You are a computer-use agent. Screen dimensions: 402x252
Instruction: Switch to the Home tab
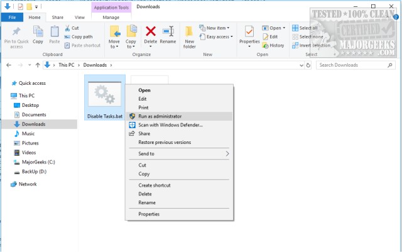coord(35,17)
